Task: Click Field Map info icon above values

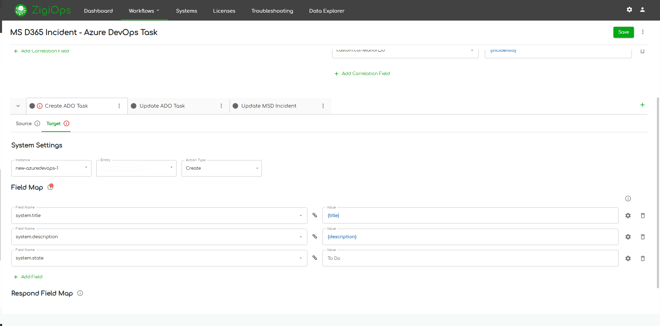Action: pos(628,198)
